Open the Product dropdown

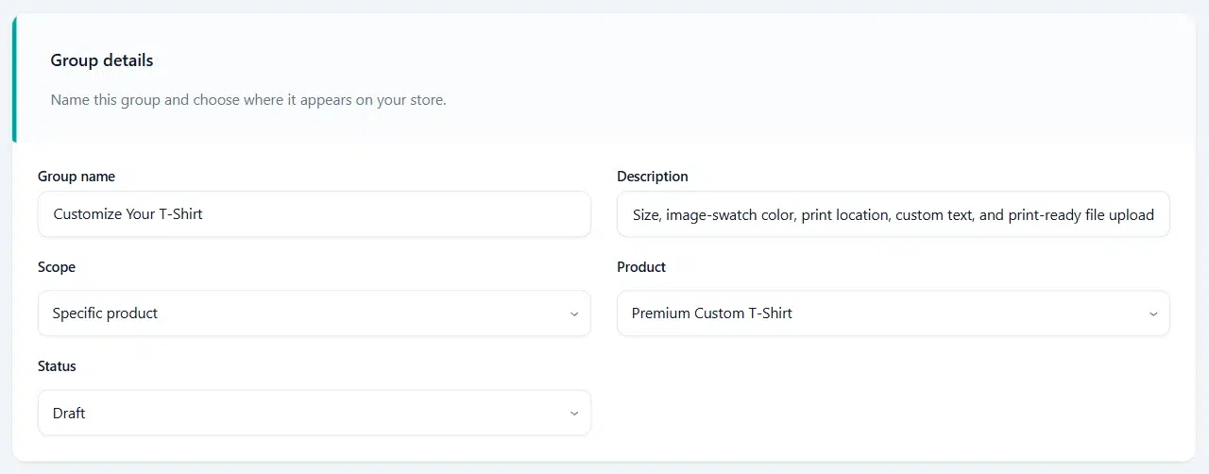894,313
